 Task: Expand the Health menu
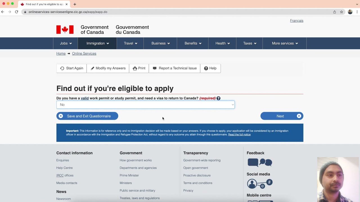[222, 43]
